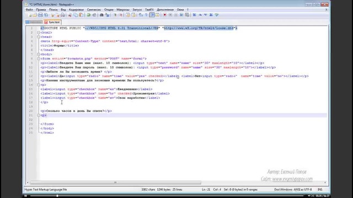Image resolution: width=353 pixels, height=198 pixels.
Task: Collapse the <html> fold on line 2
Action: (x=39, y=32)
